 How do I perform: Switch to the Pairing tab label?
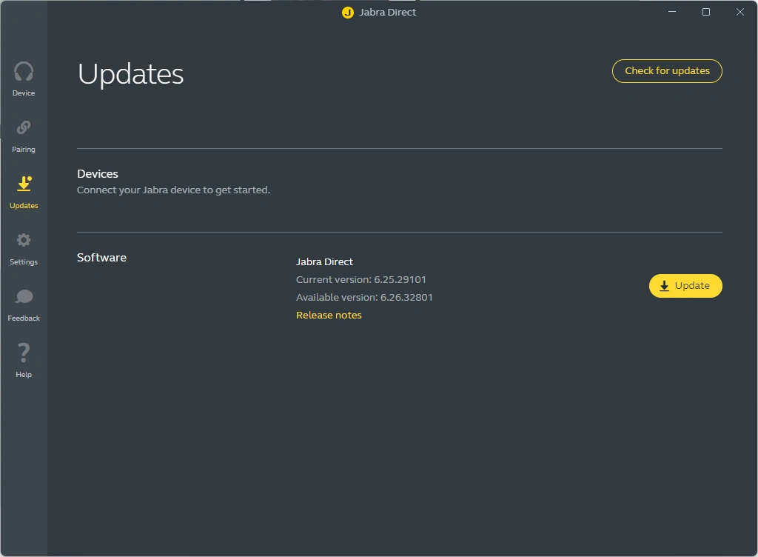click(24, 150)
